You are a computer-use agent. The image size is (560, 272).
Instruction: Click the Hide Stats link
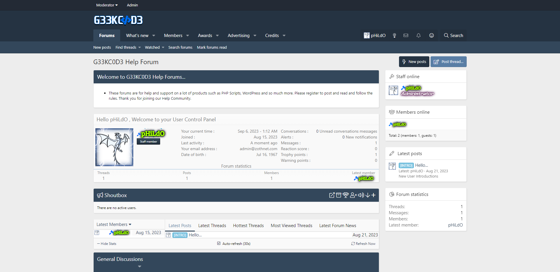tap(107, 244)
